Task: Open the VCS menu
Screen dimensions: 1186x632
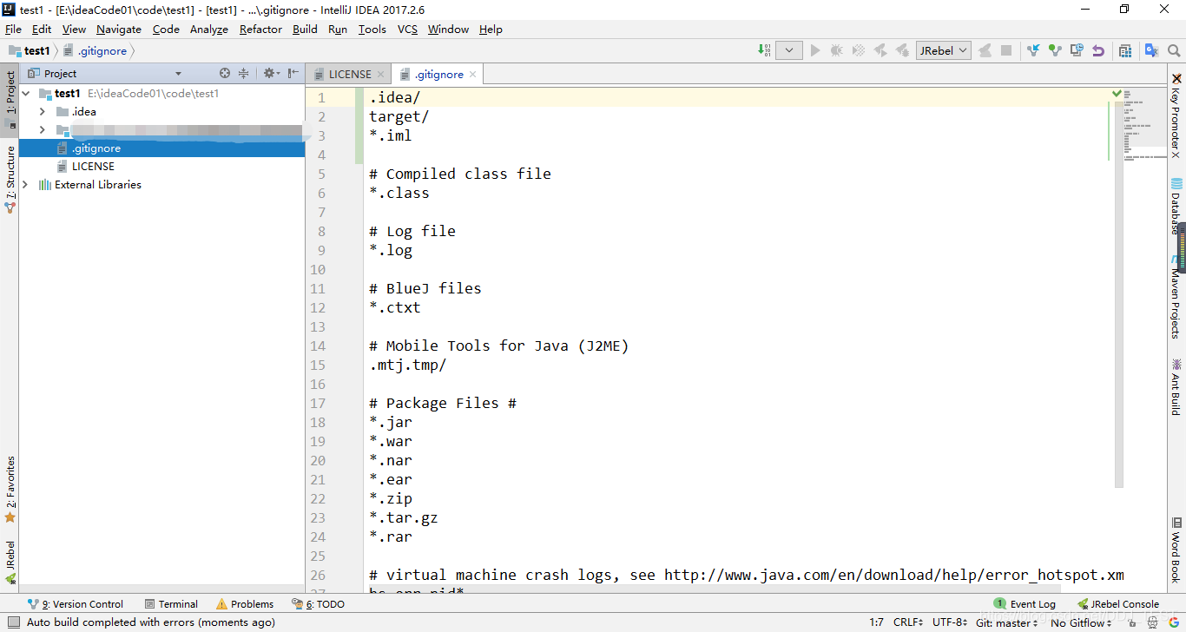Action: 407,29
